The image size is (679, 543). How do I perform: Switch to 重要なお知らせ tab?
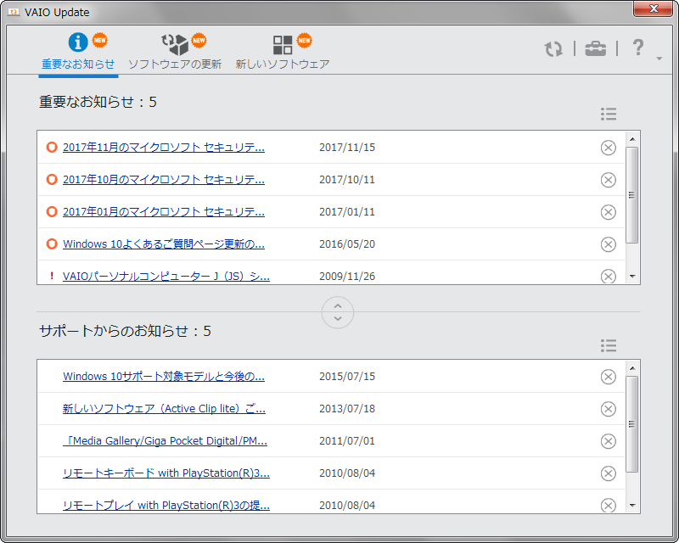pos(78,52)
